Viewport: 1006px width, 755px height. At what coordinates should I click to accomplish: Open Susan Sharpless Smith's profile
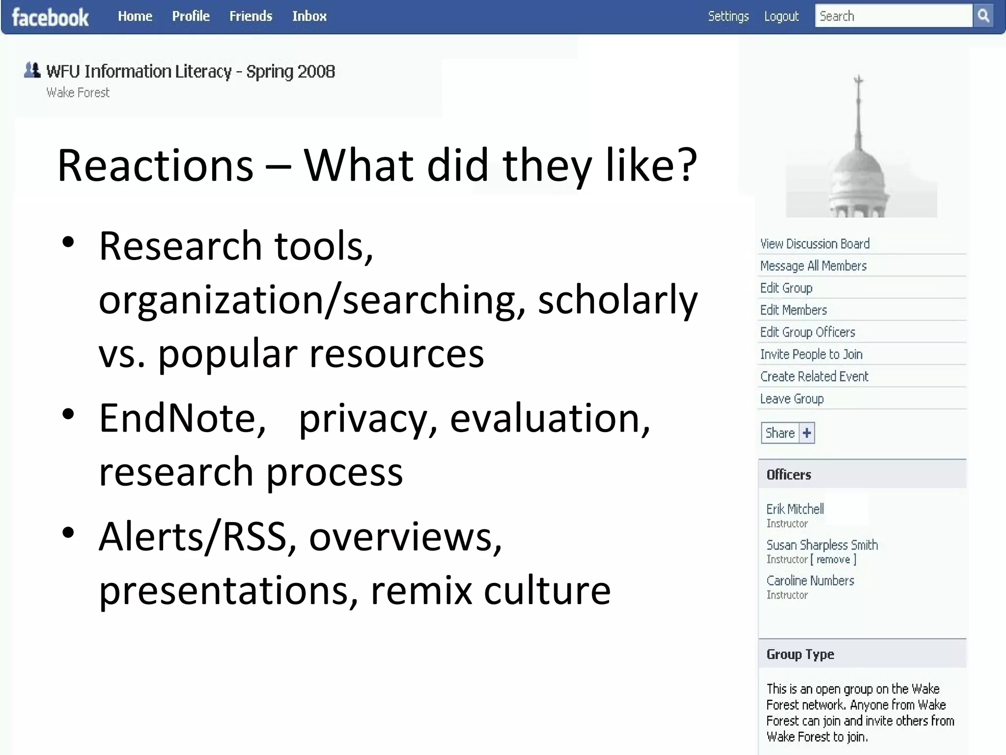pos(822,545)
